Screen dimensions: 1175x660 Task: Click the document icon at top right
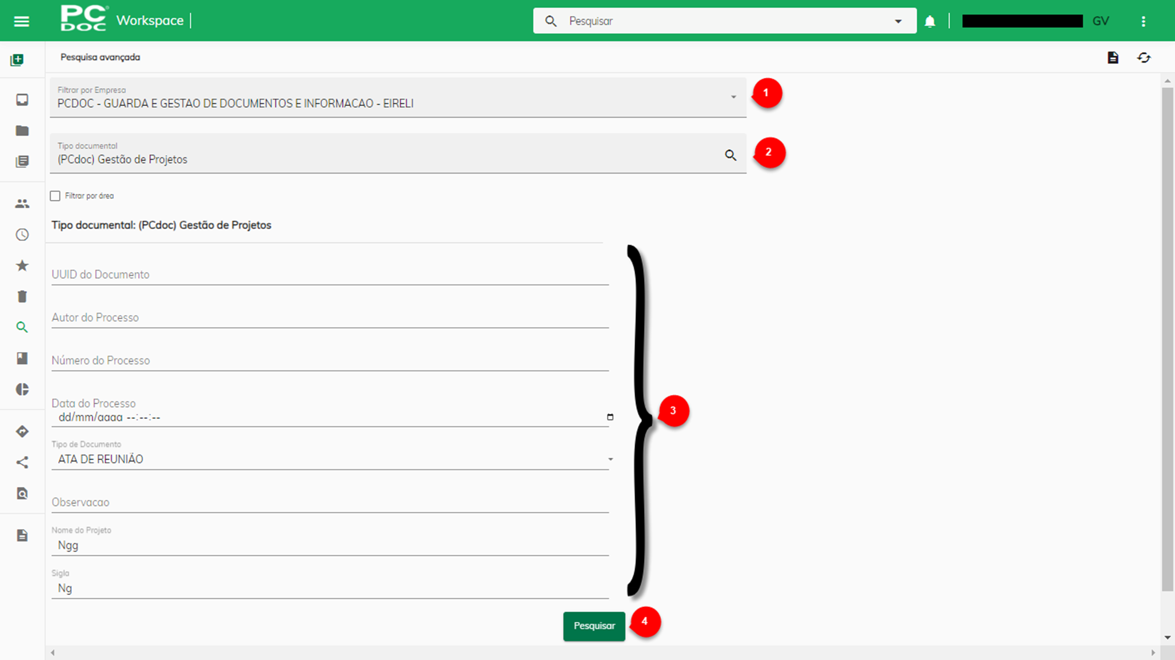click(1113, 57)
